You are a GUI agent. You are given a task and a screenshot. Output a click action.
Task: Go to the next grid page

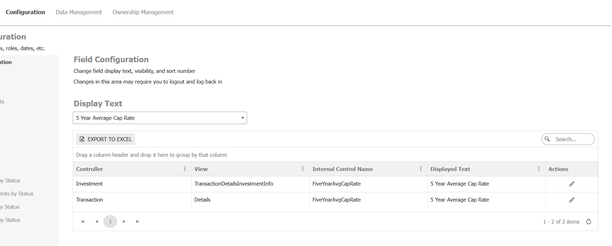pyautogui.click(x=124, y=221)
